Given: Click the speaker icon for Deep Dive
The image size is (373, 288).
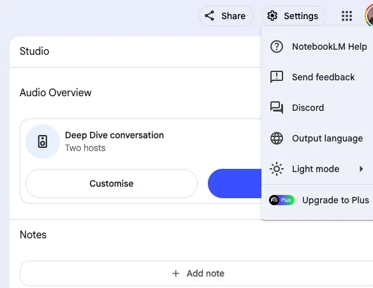Looking at the screenshot, I should [x=43, y=141].
